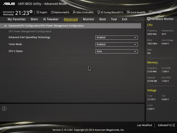Click +3.3V 3.360 V value
Viewport: 177px width, 133px height.
point(151,109)
